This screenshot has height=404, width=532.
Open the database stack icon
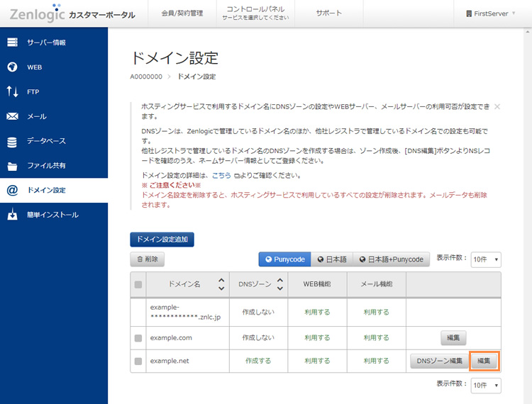[12, 141]
